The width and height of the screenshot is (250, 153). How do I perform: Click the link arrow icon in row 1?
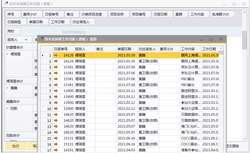[x=56, y=55]
